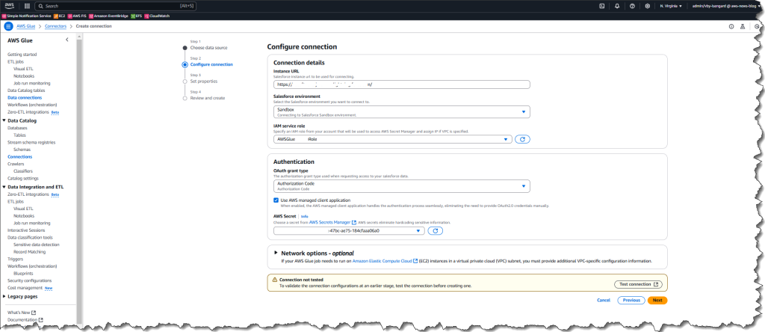
Task: Open the info panel icon
Action: click(x=731, y=26)
